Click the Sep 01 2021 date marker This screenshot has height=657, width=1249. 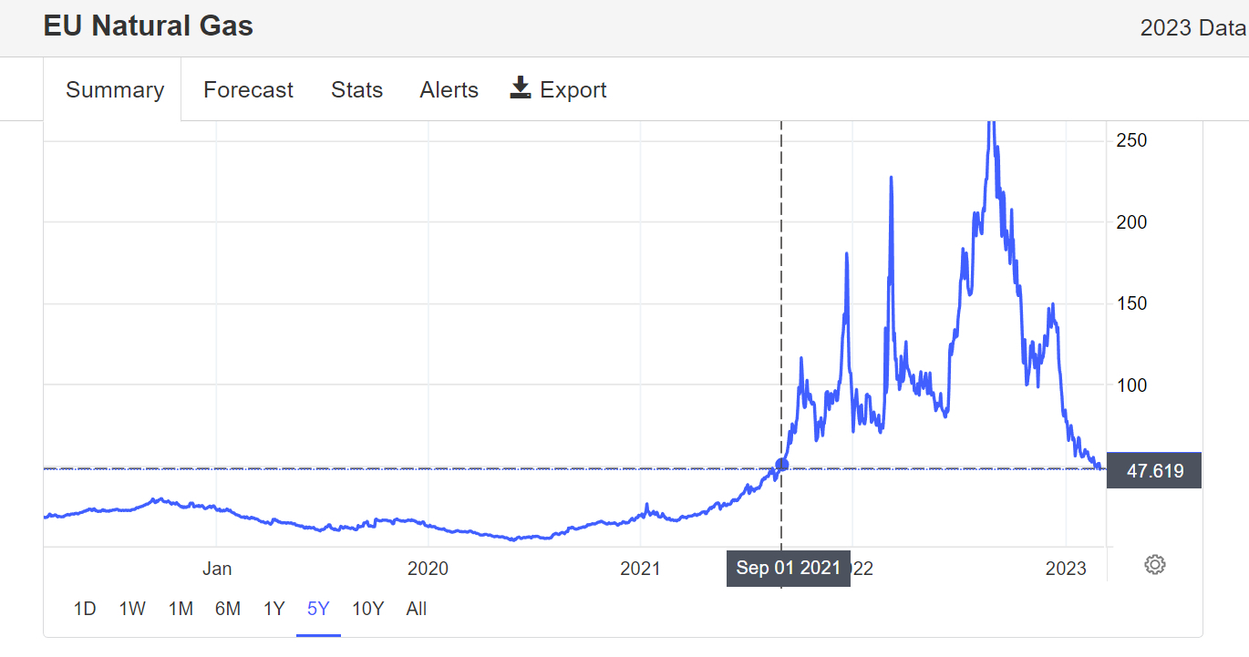point(788,569)
